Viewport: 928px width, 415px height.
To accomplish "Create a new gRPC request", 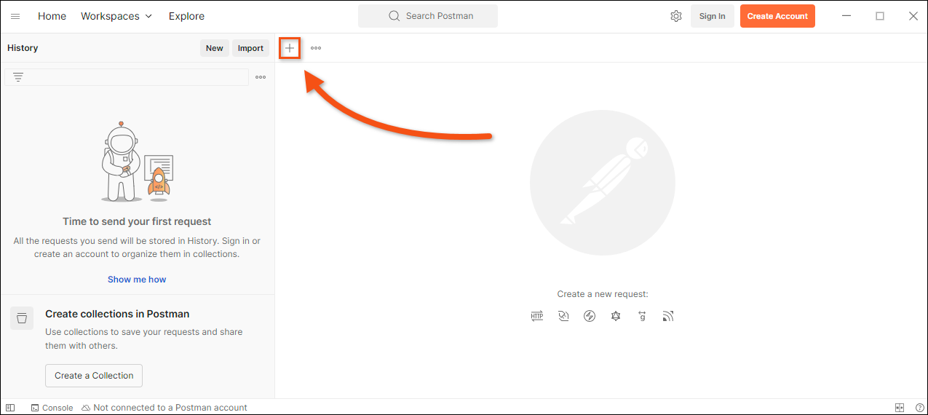I will [x=642, y=316].
